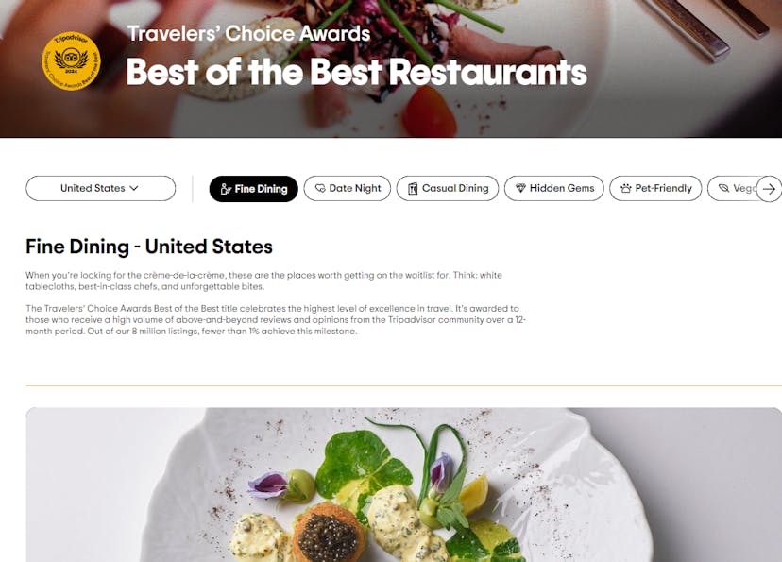Choose the Casual Dining filter
Image resolution: width=782 pixels, height=562 pixels.
[448, 189]
